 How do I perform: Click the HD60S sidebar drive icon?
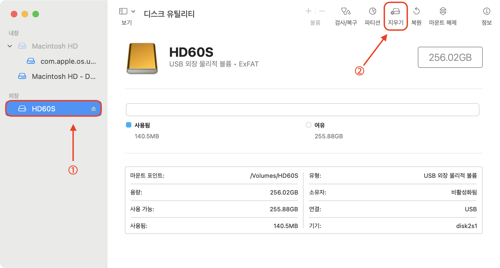(x=22, y=109)
